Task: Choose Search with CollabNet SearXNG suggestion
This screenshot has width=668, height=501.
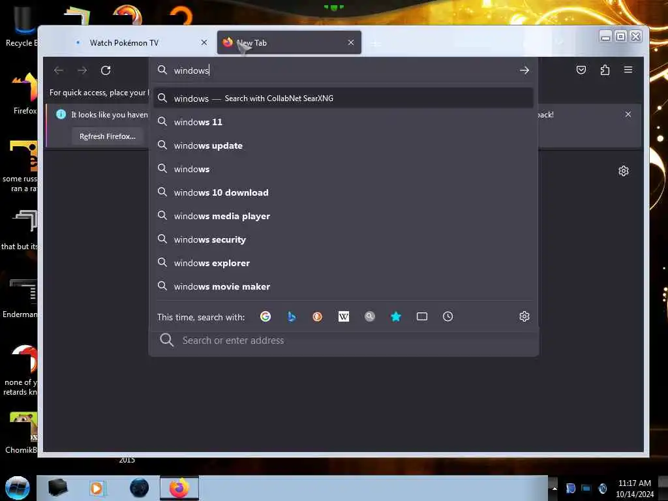Action: pos(343,99)
